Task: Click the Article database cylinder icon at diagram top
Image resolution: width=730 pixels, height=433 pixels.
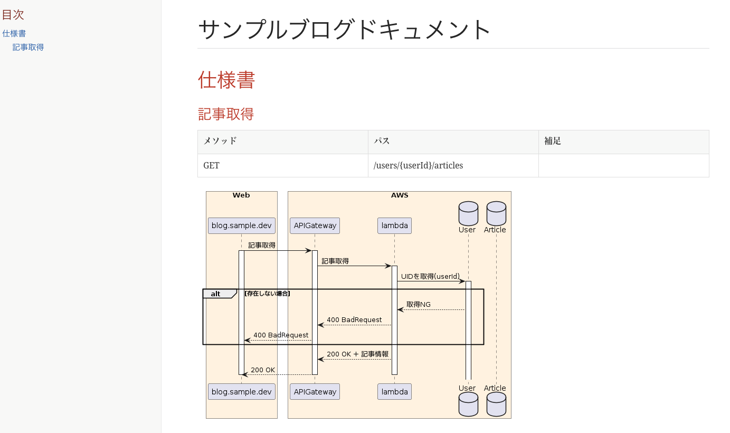Action: 495,213
